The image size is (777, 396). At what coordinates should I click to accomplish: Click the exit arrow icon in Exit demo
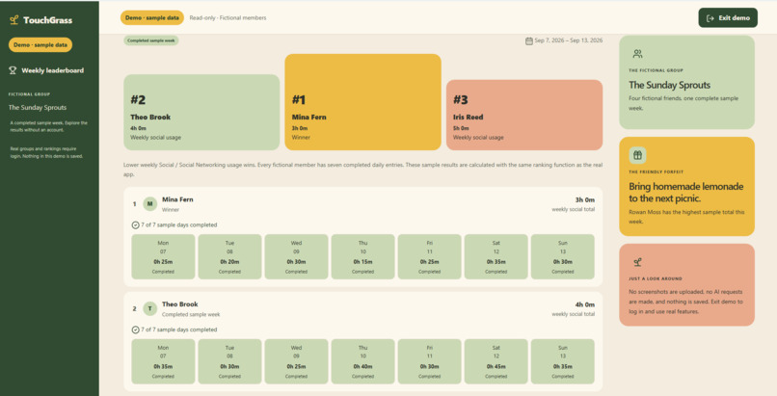710,17
